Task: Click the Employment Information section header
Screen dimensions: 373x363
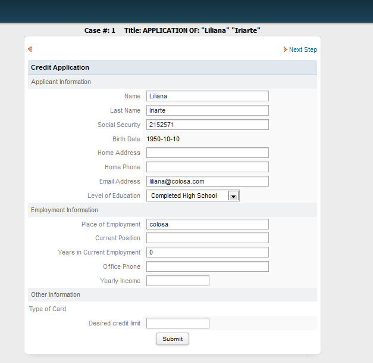Action: [64, 210]
